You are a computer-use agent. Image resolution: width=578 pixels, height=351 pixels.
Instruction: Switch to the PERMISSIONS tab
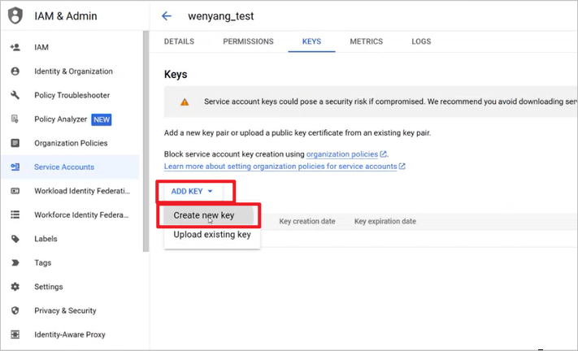pos(248,41)
